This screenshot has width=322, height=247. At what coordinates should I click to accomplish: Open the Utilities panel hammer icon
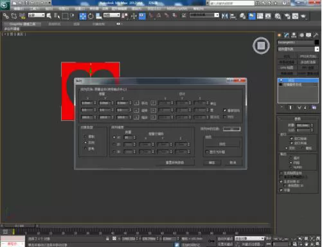pyautogui.click(x=316, y=35)
